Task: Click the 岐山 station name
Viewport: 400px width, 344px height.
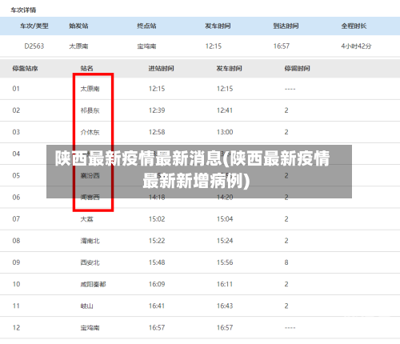Action: (87, 306)
